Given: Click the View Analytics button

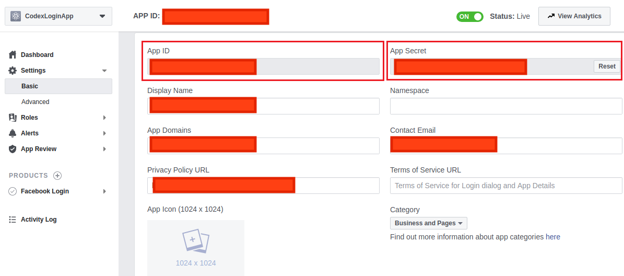Looking at the screenshot, I should coord(574,16).
